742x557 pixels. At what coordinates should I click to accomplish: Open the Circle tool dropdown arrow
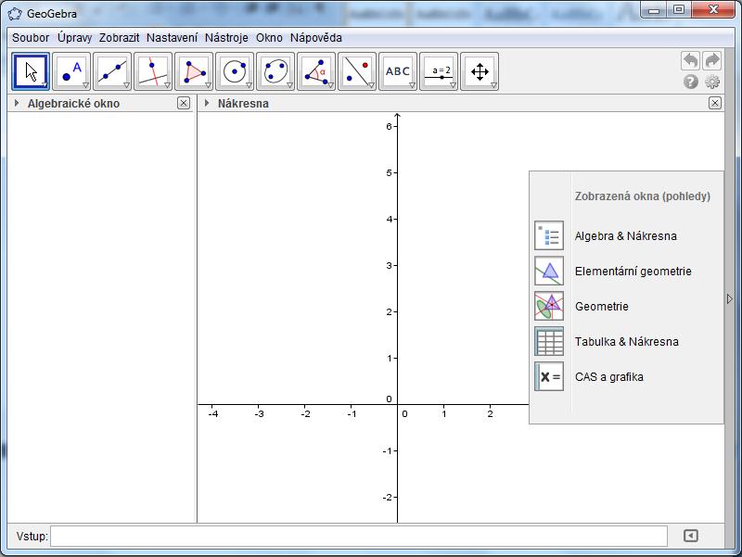click(x=249, y=85)
